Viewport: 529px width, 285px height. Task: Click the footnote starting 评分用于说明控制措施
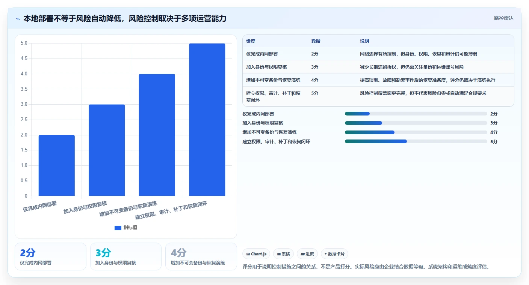(366, 267)
